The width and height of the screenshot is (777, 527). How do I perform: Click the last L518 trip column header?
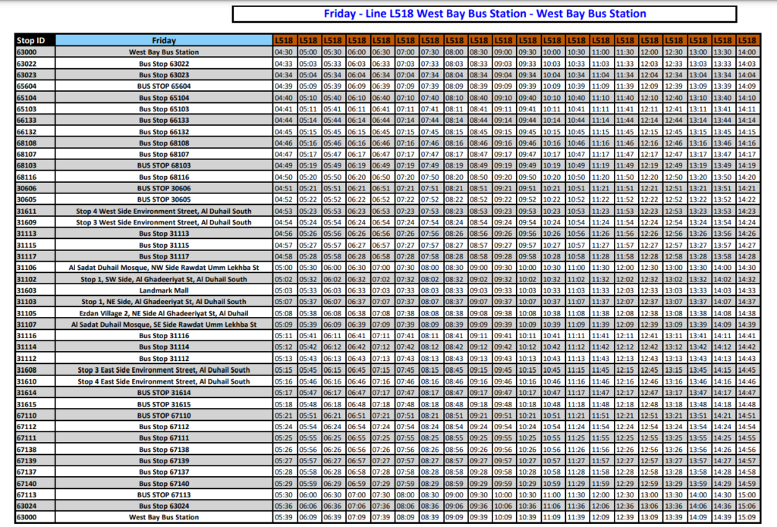coord(746,40)
